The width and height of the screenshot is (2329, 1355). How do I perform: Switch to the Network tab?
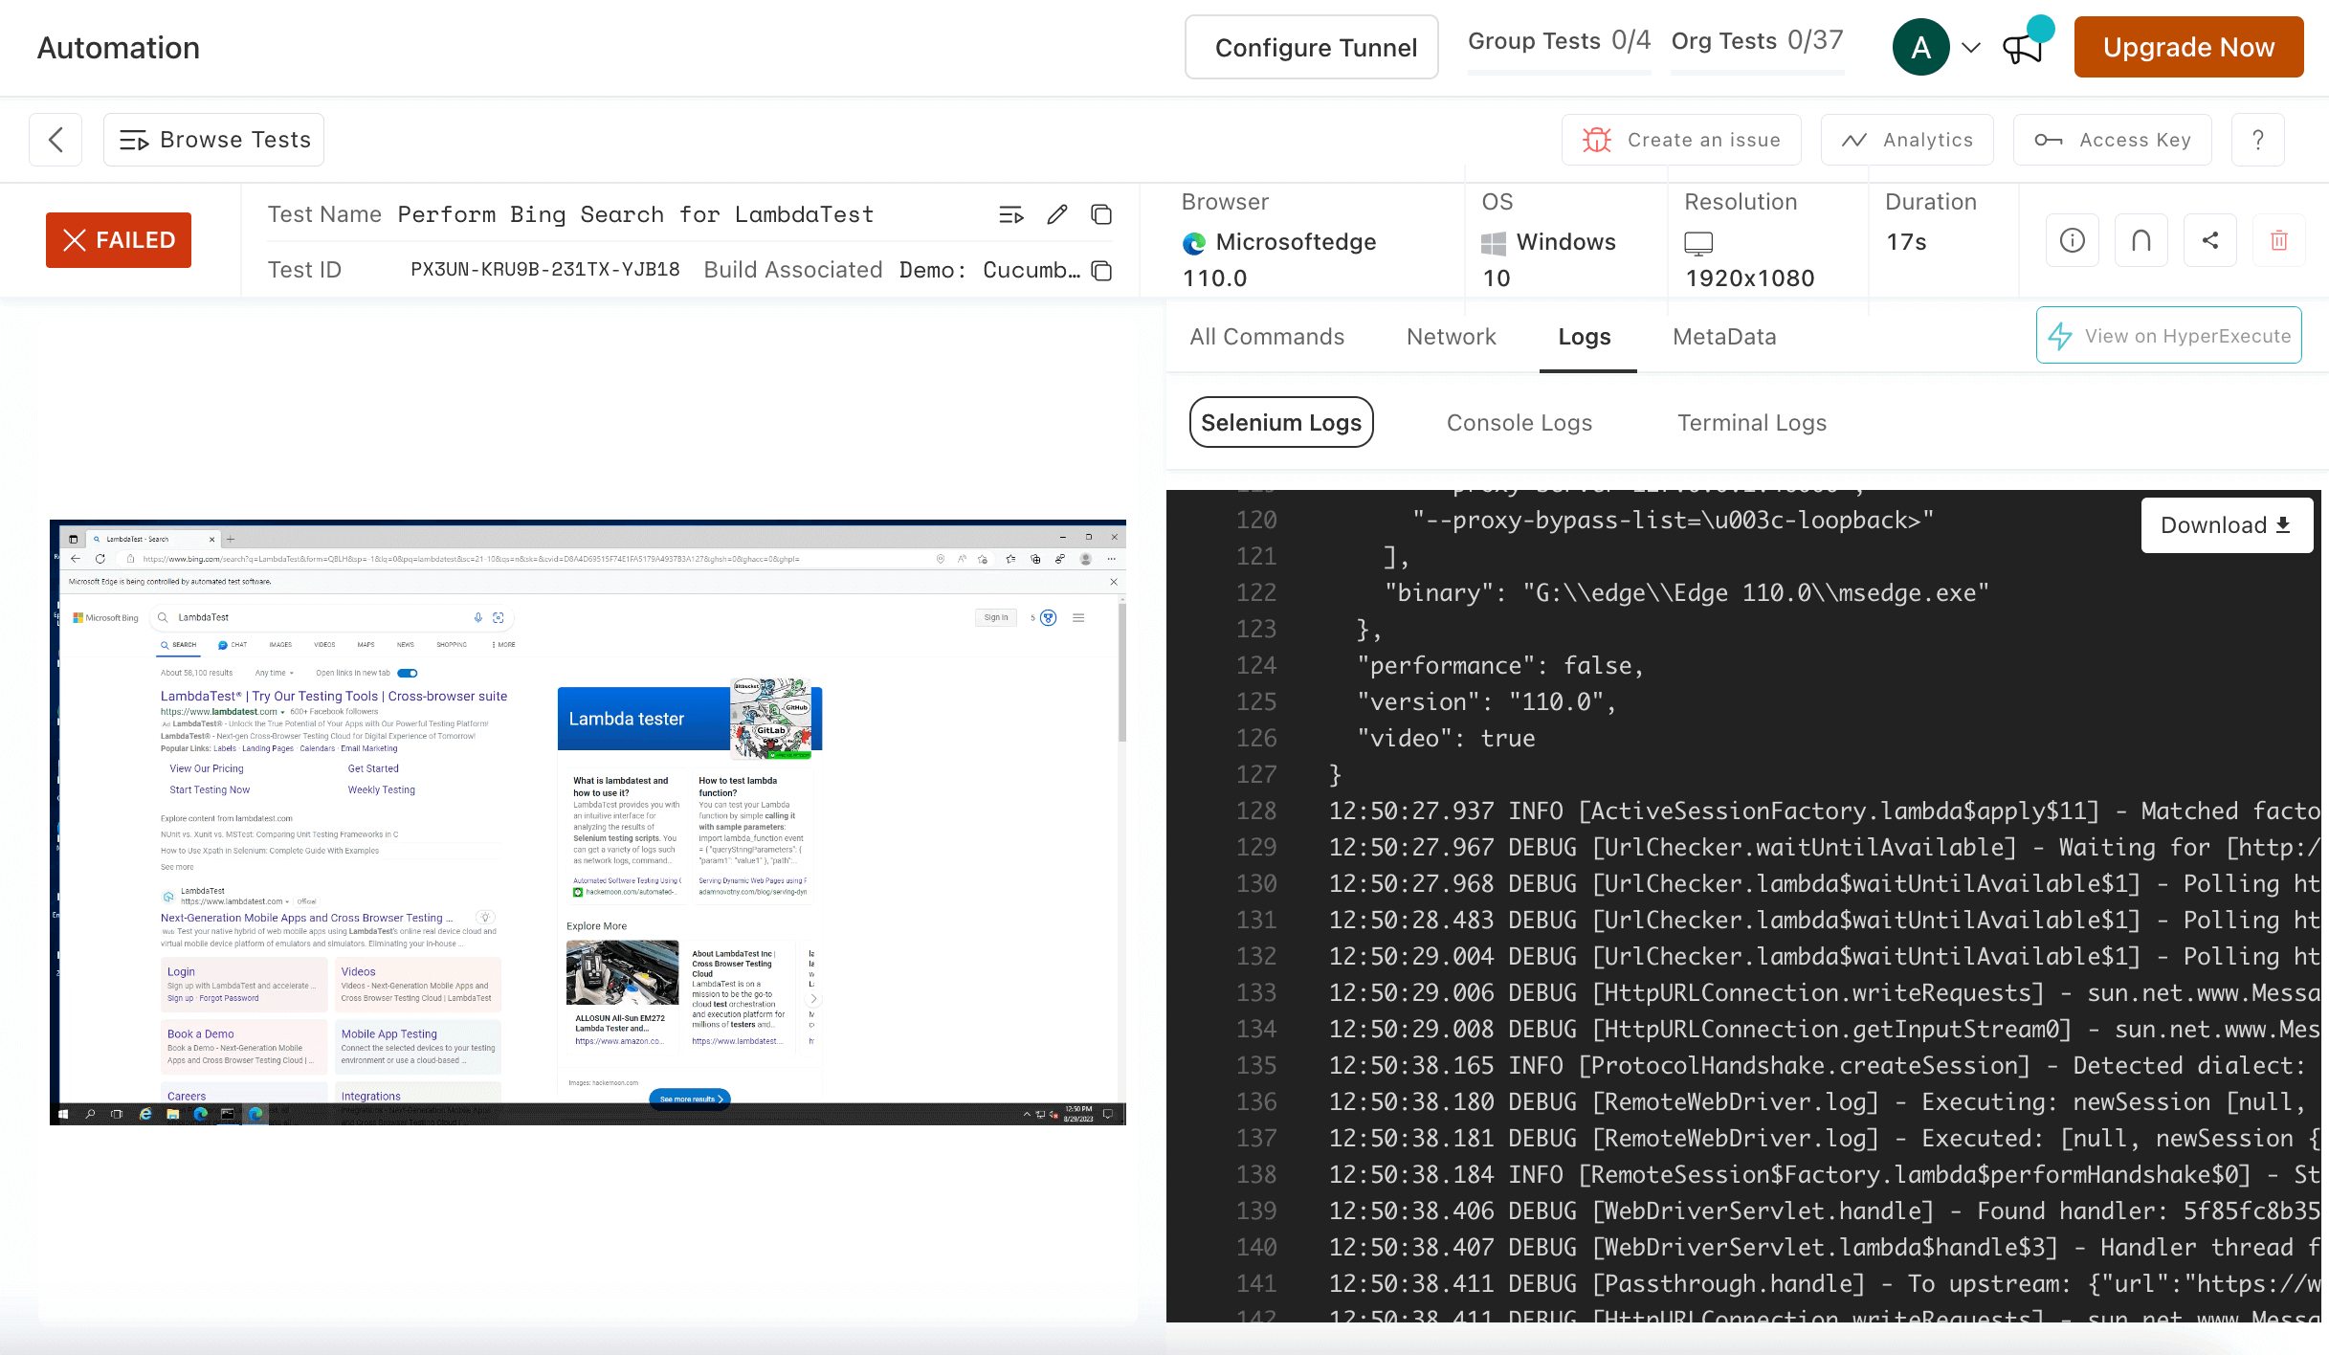[x=1451, y=337]
